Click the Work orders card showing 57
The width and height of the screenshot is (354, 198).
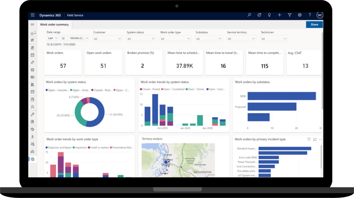(x=63, y=62)
